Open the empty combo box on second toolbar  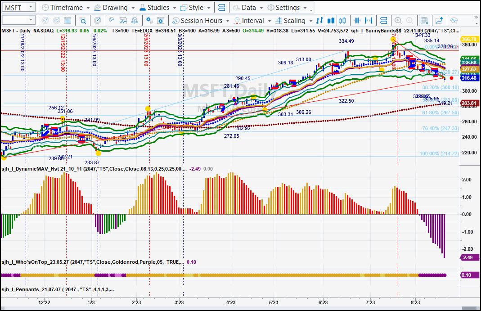pos(18,21)
